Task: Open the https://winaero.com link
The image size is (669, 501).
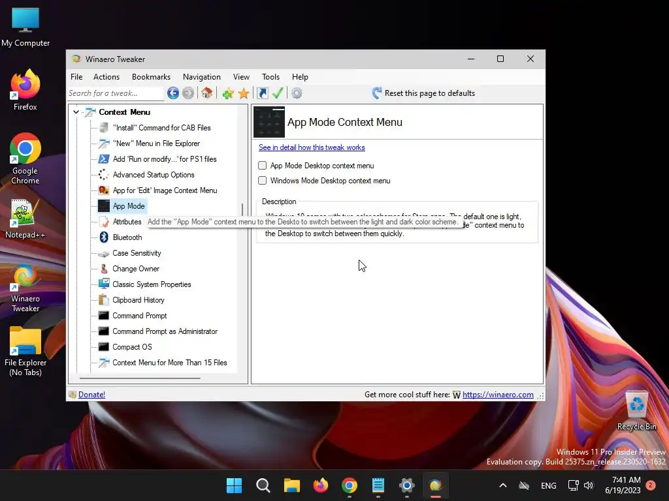Action: [497, 395]
